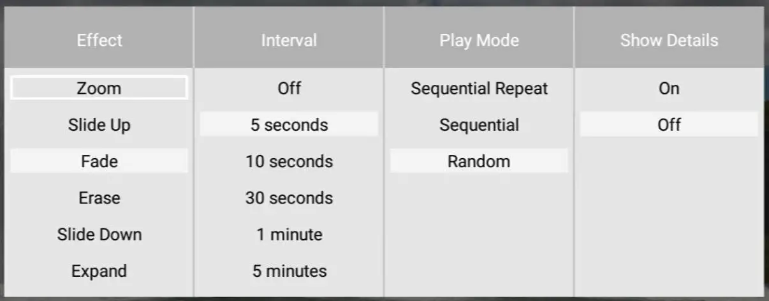Image resolution: width=769 pixels, height=301 pixels.
Task: Turn Show Details Off
Action: coord(669,124)
